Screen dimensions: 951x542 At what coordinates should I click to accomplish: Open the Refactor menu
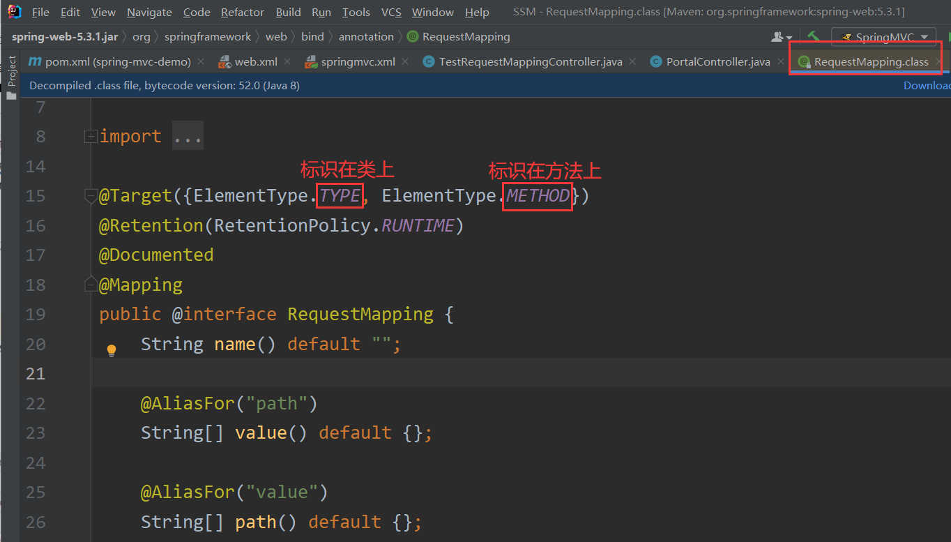click(x=243, y=13)
